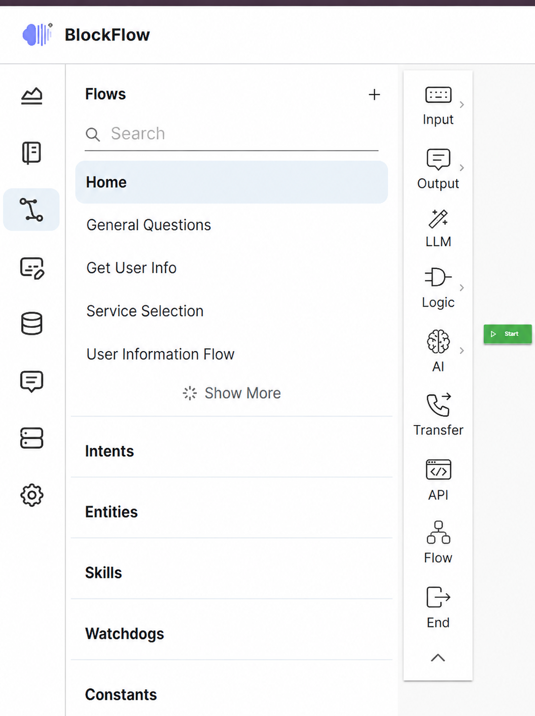Click the search magnifier icon
Screen dimensions: 535x716
[93, 134]
